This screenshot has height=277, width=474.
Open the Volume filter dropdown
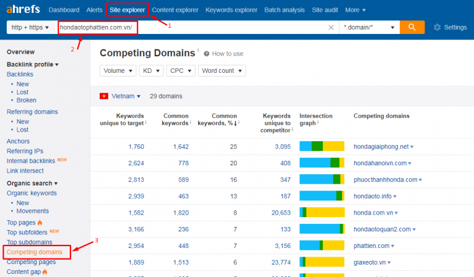point(118,71)
